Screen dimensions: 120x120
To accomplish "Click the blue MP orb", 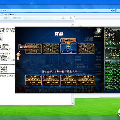I will tap(98, 89).
